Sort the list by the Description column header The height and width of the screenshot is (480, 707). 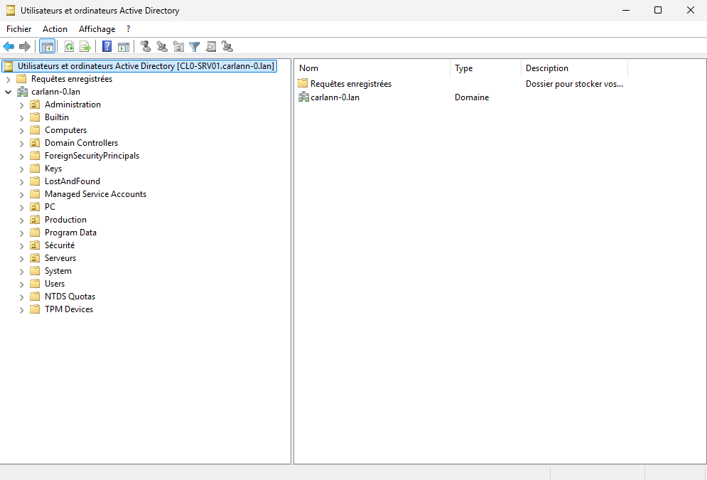click(x=574, y=68)
